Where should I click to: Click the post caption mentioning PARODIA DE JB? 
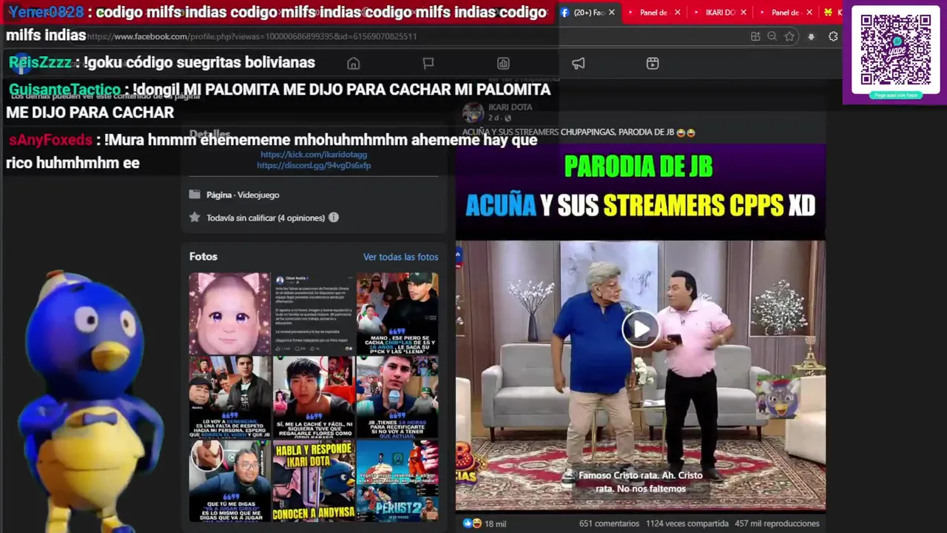[x=579, y=133]
